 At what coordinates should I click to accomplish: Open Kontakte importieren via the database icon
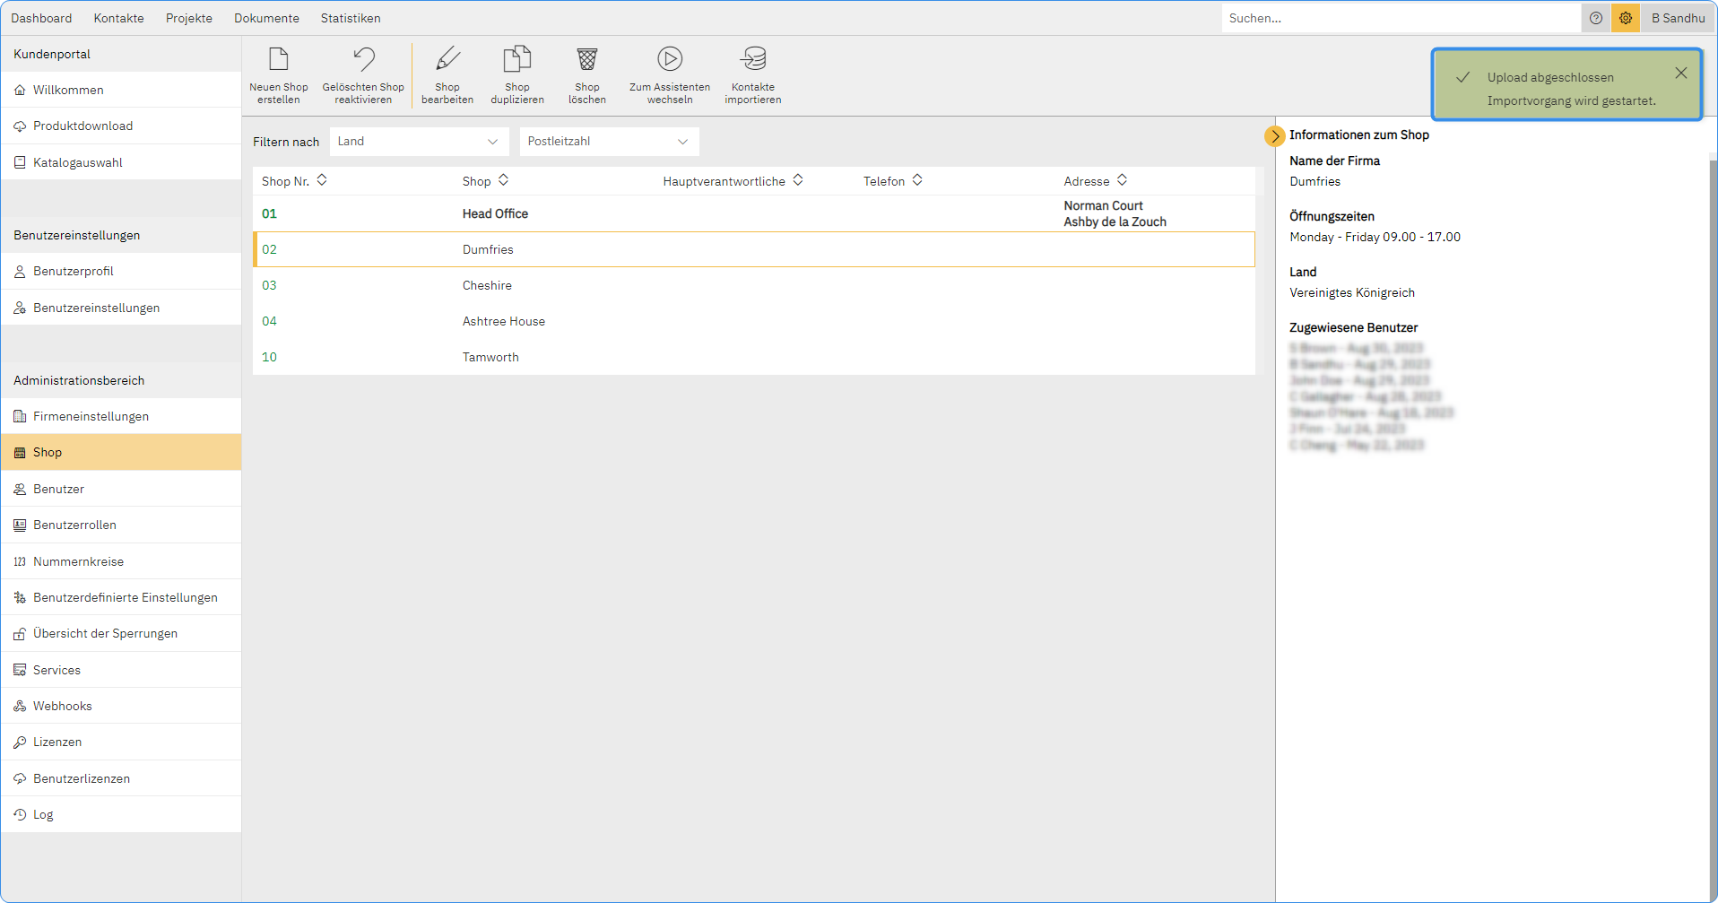753,58
